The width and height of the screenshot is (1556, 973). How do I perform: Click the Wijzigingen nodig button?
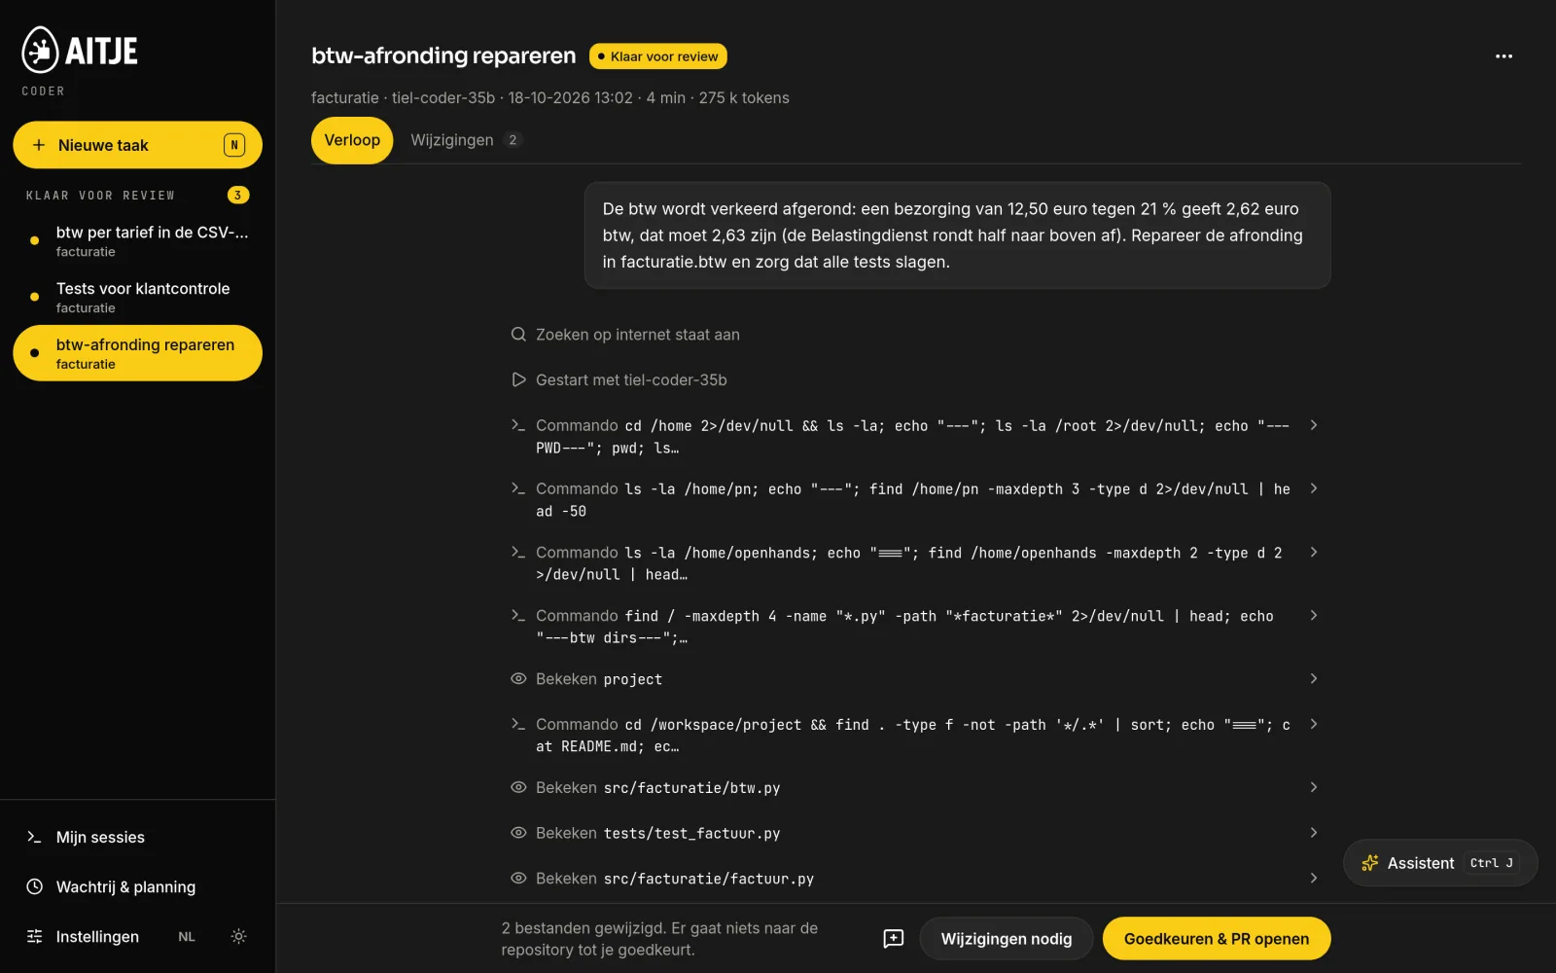coord(1006,939)
